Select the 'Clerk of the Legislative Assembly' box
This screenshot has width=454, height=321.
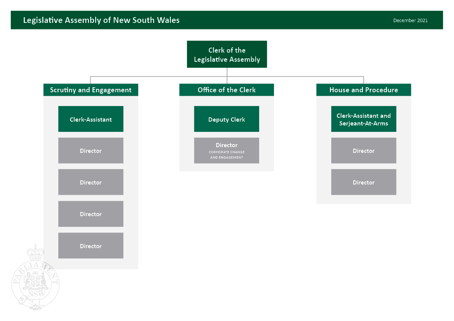point(227,54)
